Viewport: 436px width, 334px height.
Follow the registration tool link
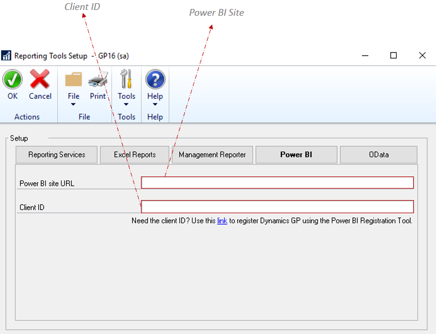point(222,221)
